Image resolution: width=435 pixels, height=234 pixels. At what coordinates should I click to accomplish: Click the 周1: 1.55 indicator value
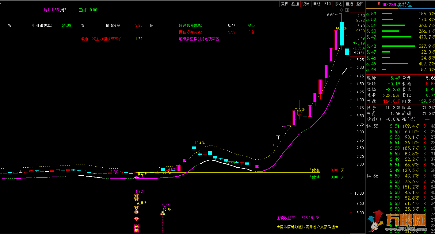(x=51, y=10)
